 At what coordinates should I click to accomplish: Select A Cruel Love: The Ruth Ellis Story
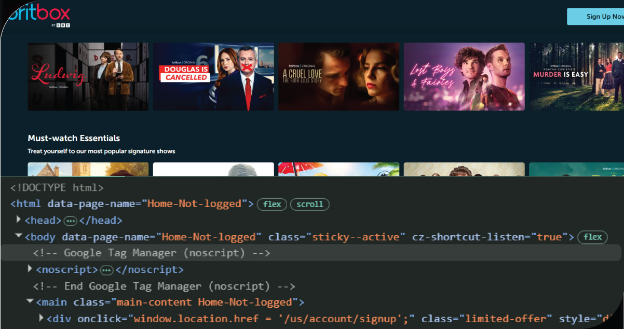(338, 77)
